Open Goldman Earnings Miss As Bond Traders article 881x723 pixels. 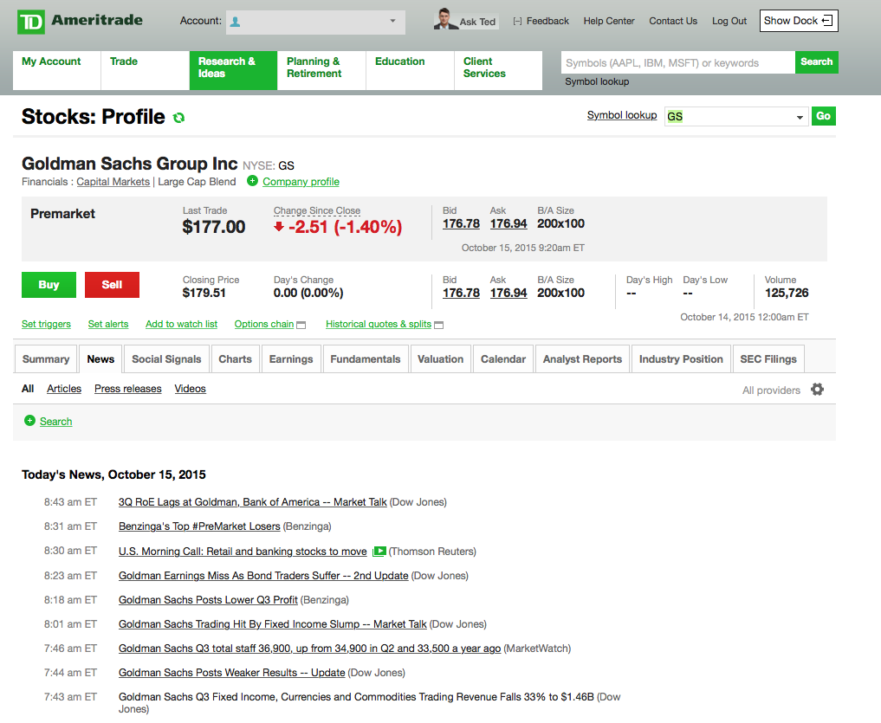(x=263, y=576)
